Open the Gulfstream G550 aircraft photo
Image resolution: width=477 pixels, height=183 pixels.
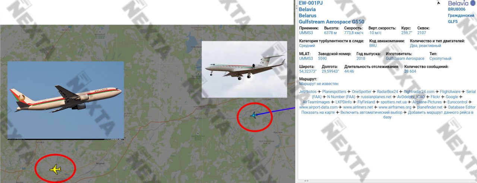click(244, 69)
